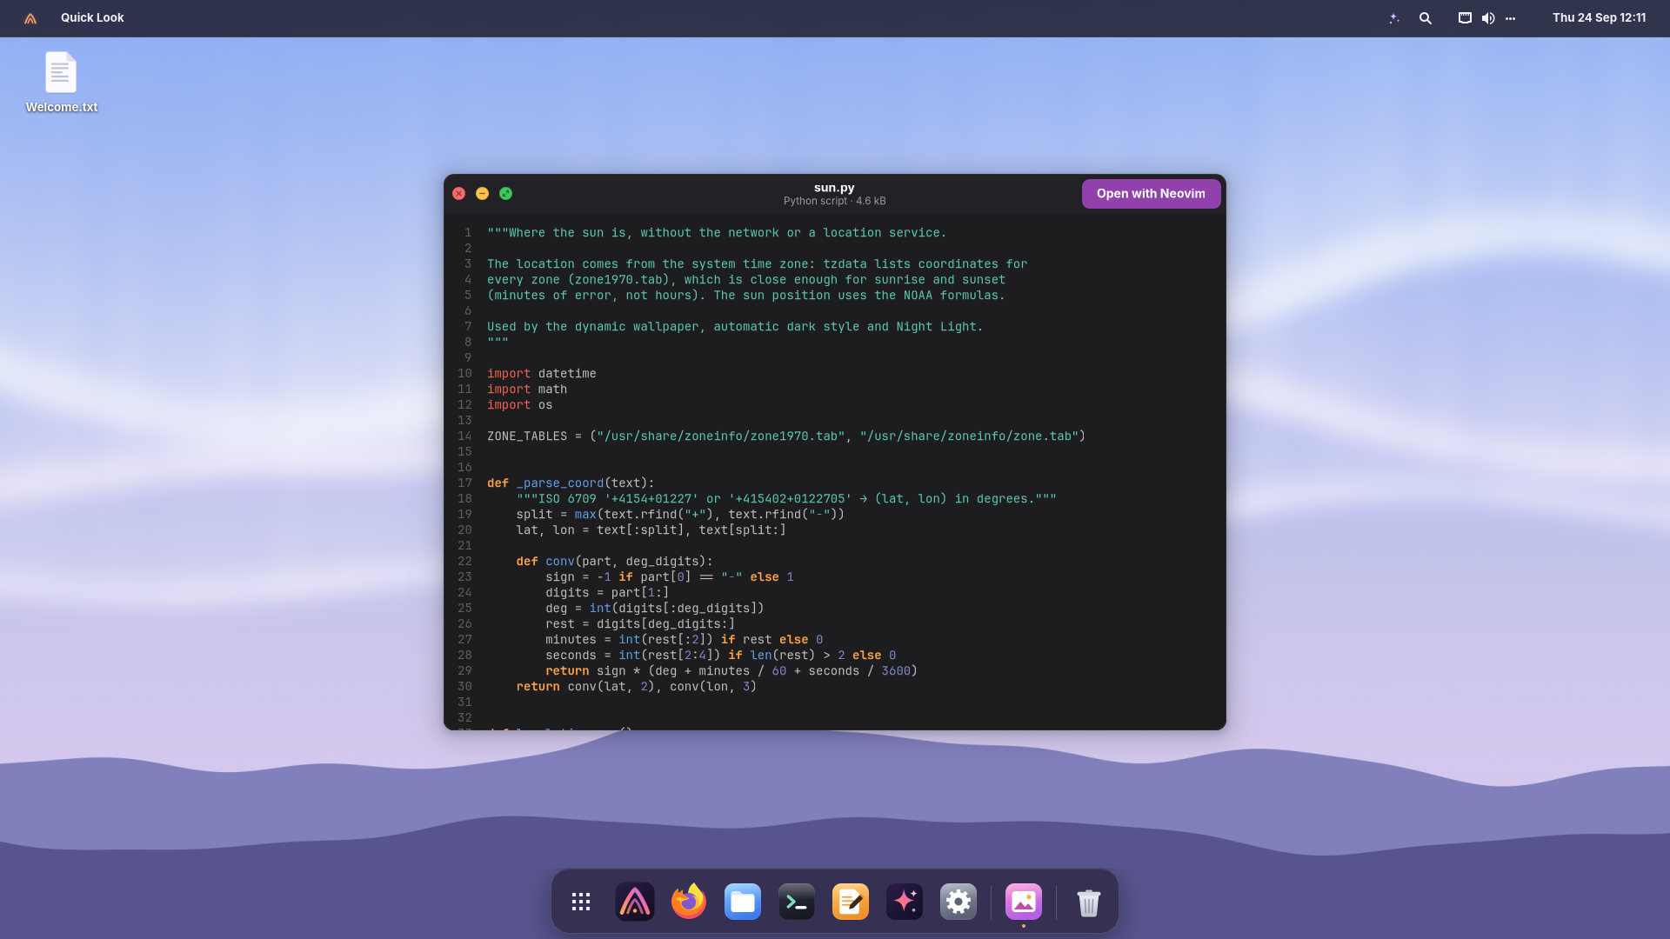1670x939 pixels.
Task: Click the ZONE_TABLES assignment line
Action: point(786,436)
